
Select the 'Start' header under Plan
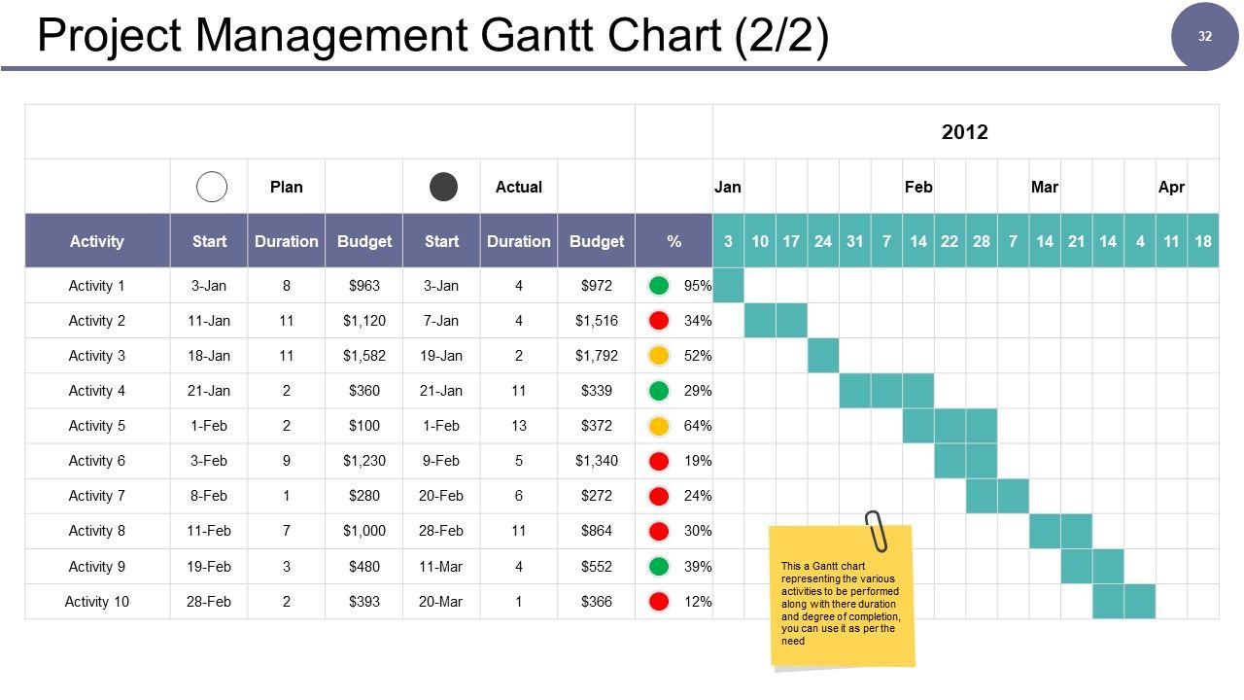point(209,241)
